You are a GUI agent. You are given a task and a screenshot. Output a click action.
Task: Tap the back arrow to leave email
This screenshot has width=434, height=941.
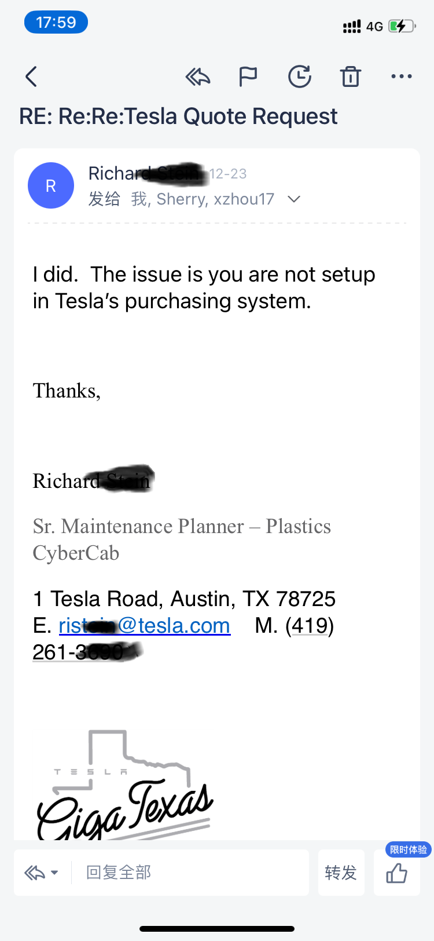pyautogui.click(x=32, y=76)
